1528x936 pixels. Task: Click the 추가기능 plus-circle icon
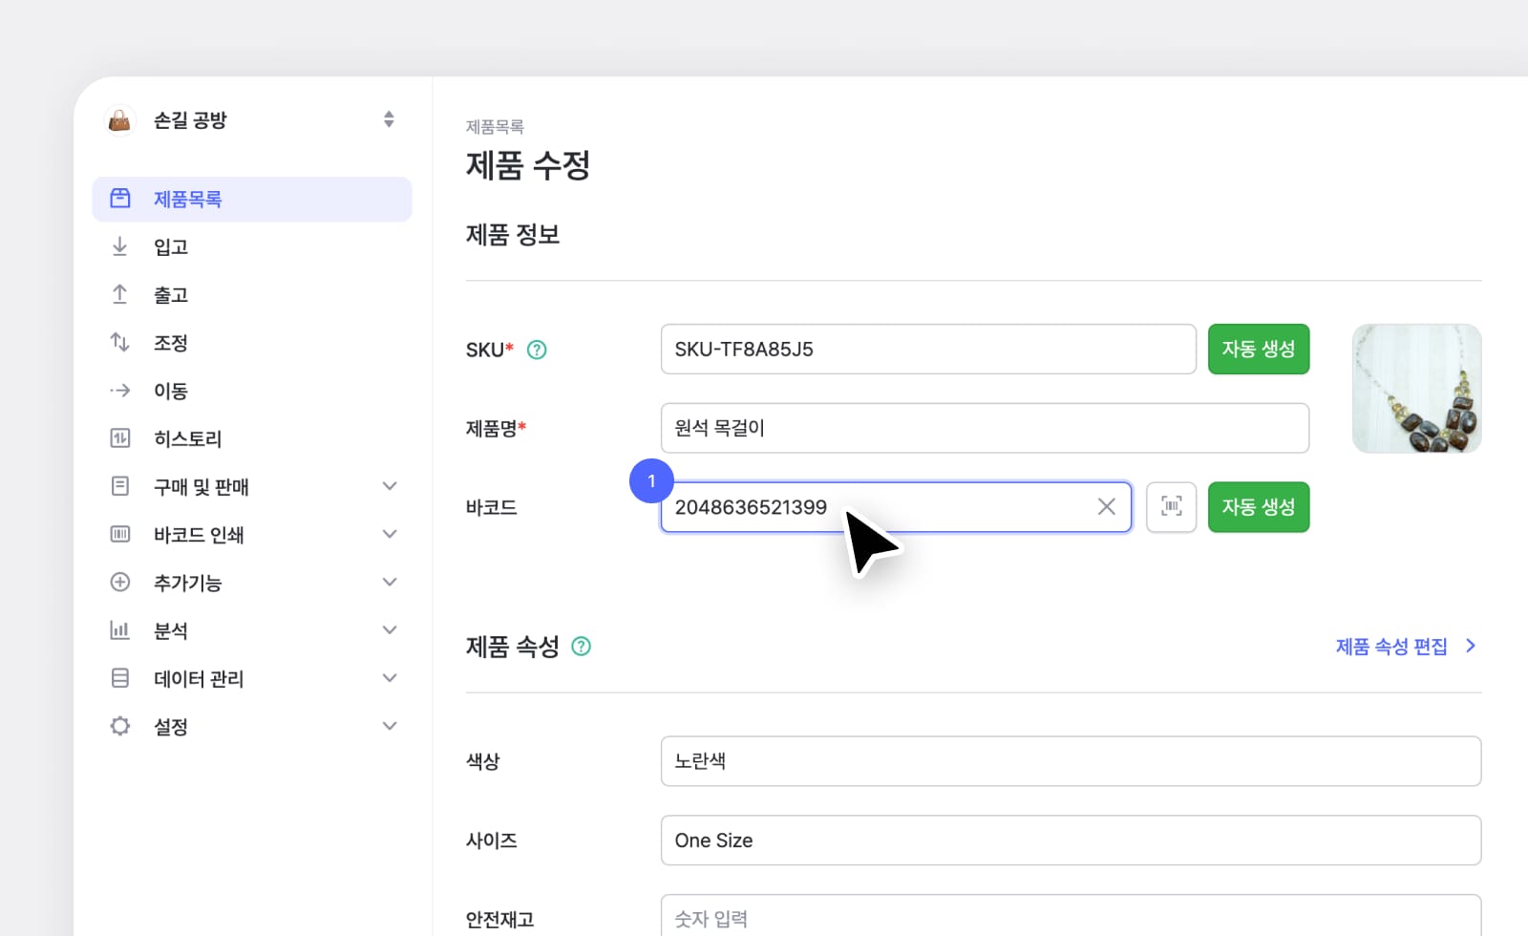pos(120,582)
